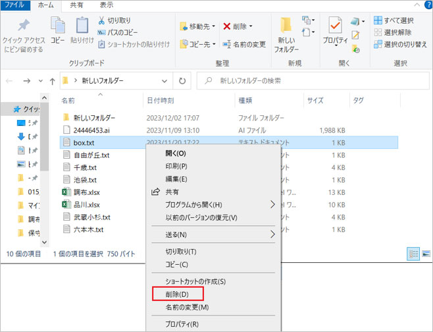Click the Paste clipboard icon
Viewport: 433px width, 332px height.
click(82, 26)
